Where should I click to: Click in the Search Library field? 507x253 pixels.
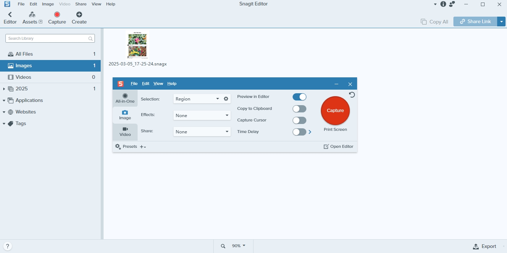[x=47, y=38]
